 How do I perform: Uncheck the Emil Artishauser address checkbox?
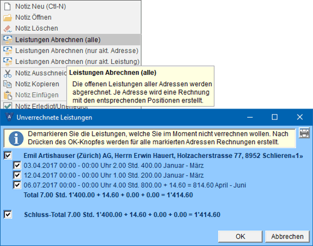tap(8, 156)
